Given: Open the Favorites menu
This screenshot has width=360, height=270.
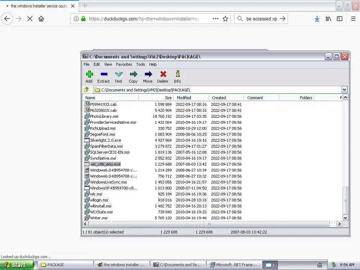Looking at the screenshot, I should coord(124,64).
